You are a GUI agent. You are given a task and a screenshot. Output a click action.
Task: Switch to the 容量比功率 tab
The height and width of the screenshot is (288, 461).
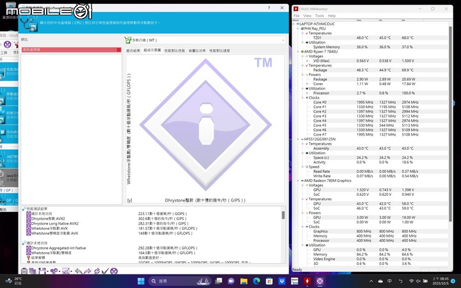pyautogui.click(x=197, y=51)
